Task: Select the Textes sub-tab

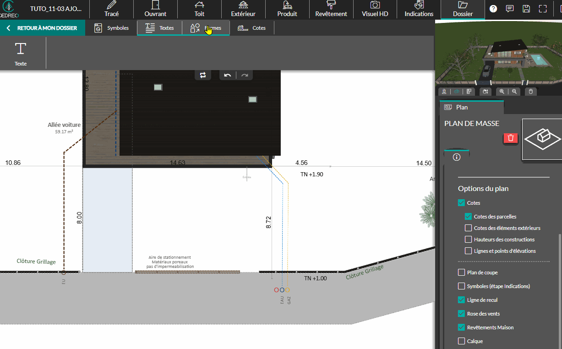Action: coord(159,28)
